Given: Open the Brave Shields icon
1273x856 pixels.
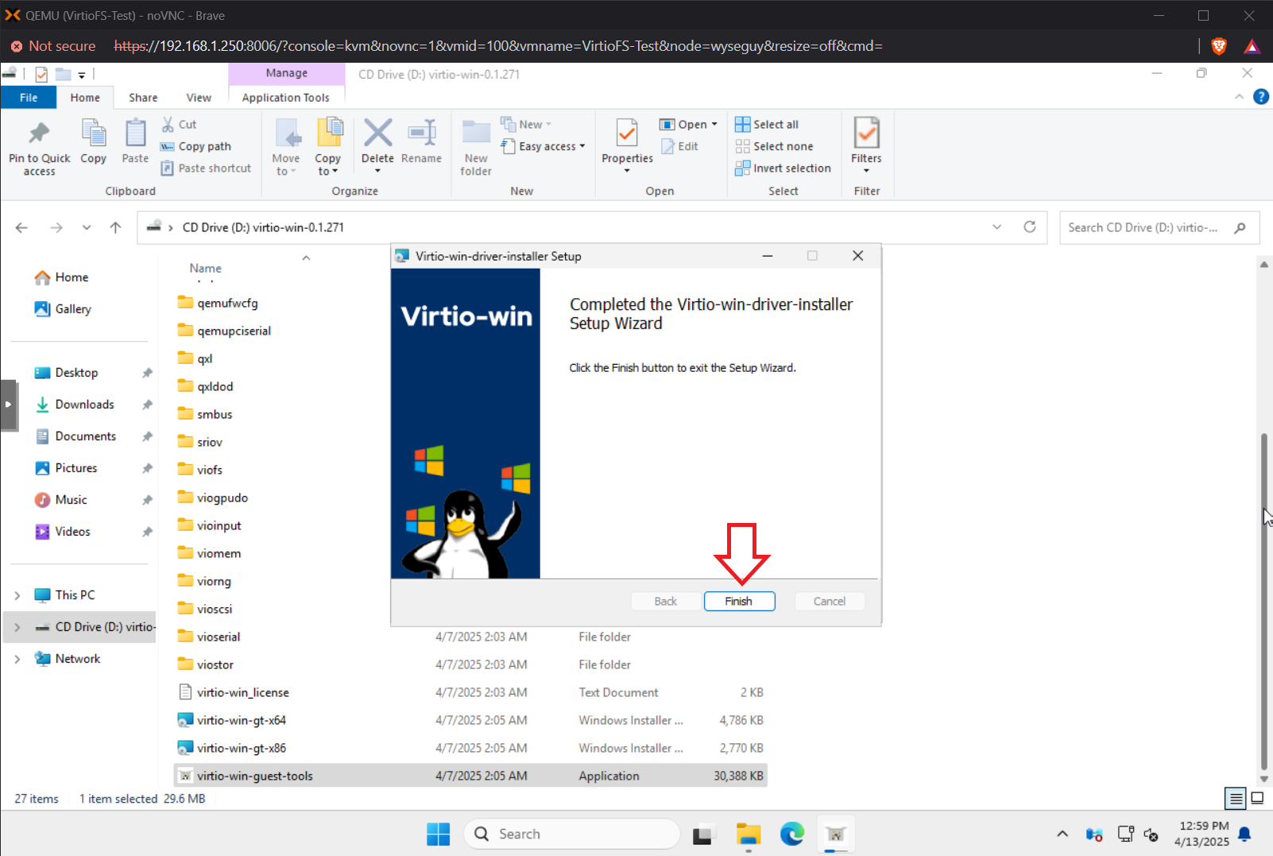Looking at the screenshot, I should (1218, 46).
